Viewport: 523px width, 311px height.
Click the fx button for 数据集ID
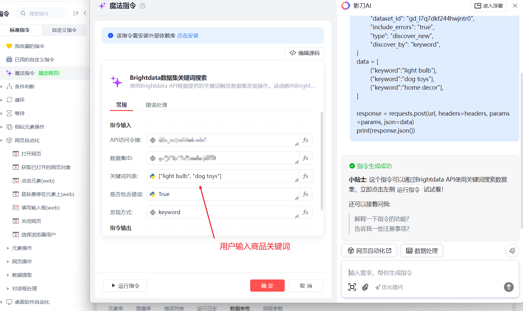click(305, 158)
